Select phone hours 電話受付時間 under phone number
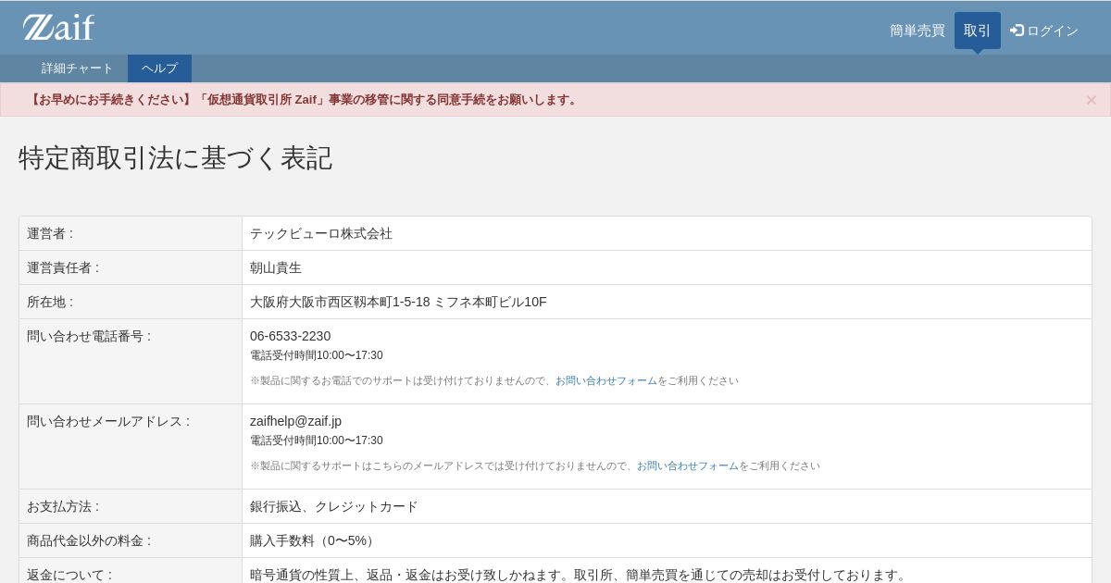Screen dimensions: 1111x583 click(x=317, y=355)
